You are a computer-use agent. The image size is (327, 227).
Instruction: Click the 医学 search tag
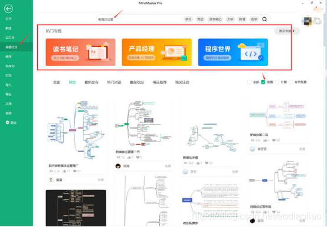pyautogui.click(x=254, y=19)
